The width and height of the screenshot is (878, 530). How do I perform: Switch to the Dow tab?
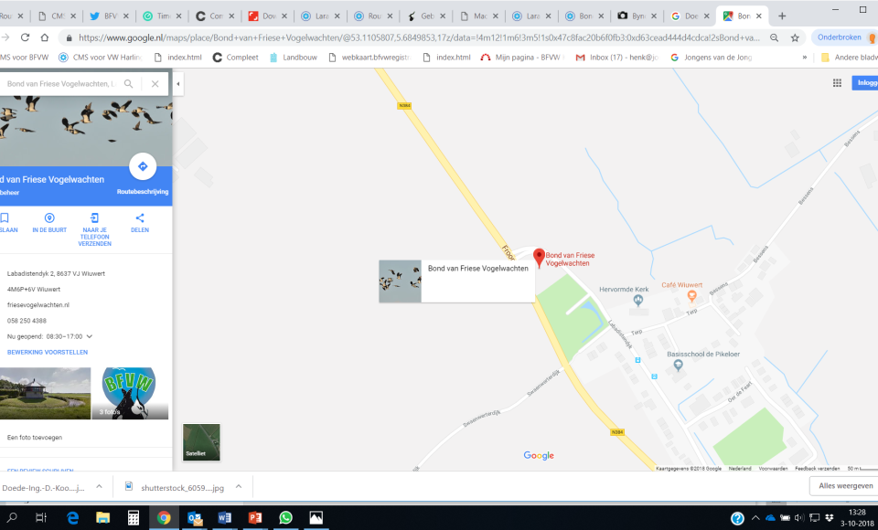pyautogui.click(x=269, y=16)
